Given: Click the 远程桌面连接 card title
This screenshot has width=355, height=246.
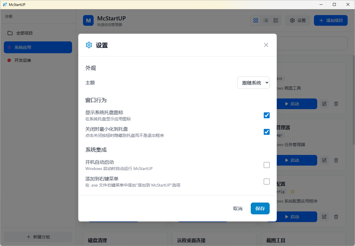Looking at the screenshot, I should [x=191, y=240].
